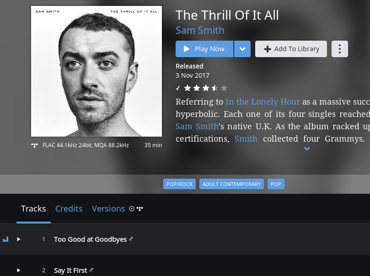Play track 2 Say It First
This screenshot has height=276, width=370.
tap(19, 271)
